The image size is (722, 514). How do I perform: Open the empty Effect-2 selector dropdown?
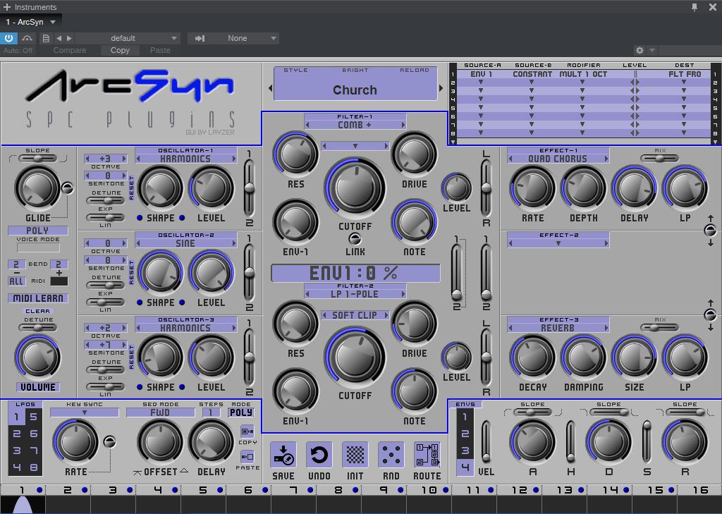pos(558,243)
